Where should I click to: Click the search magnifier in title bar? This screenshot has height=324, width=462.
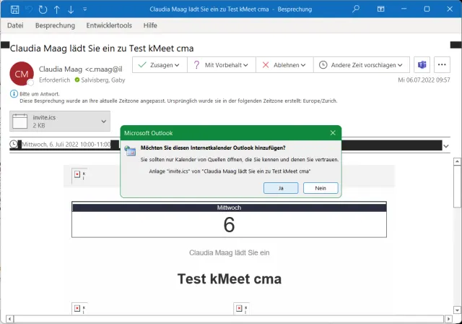[x=356, y=9]
